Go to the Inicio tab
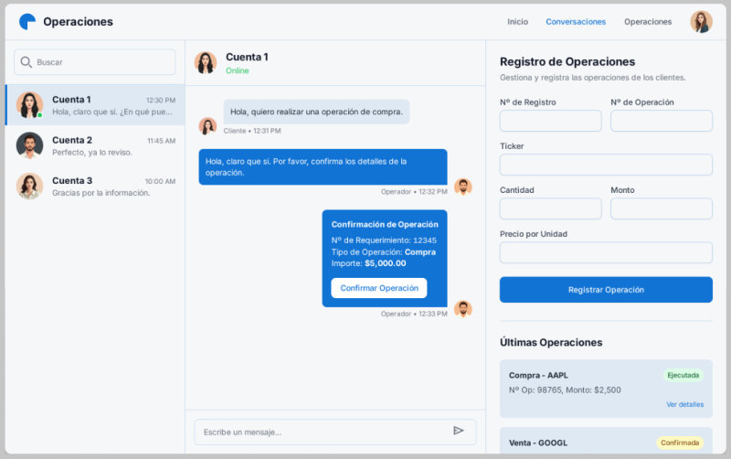731x459 pixels. click(x=517, y=22)
